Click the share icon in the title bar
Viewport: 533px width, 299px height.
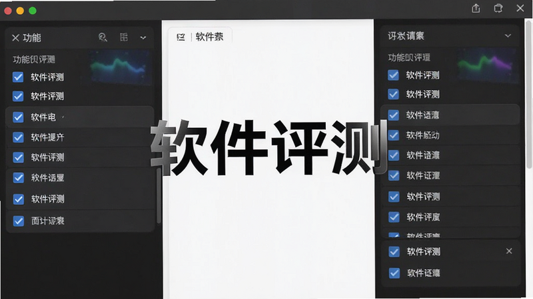click(x=476, y=8)
